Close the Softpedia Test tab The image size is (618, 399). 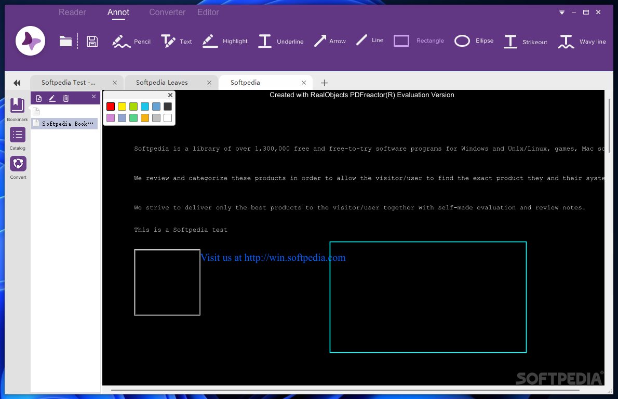pyautogui.click(x=115, y=83)
